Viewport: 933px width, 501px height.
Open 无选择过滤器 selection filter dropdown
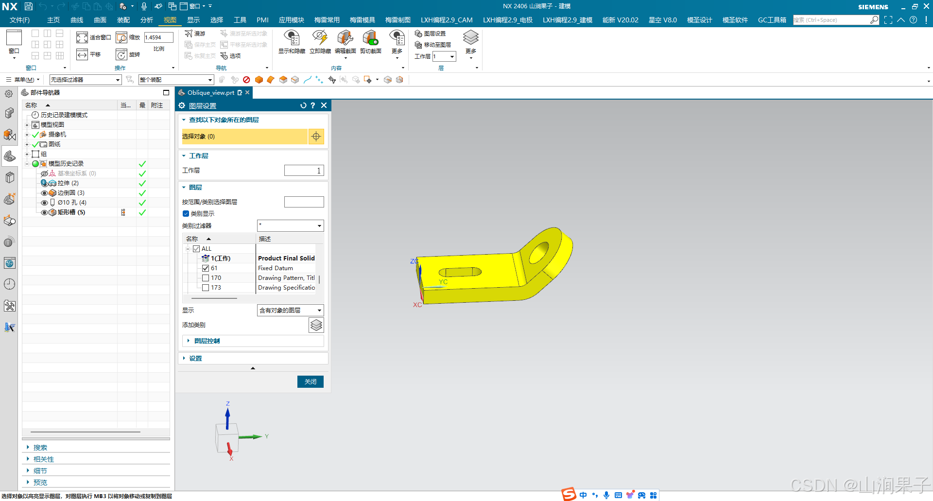click(85, 80)
